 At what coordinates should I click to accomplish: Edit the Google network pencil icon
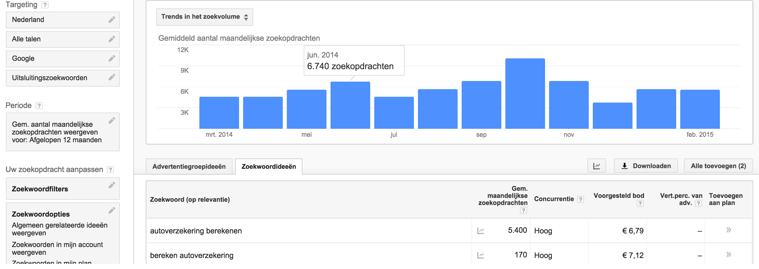pos(112,59)
